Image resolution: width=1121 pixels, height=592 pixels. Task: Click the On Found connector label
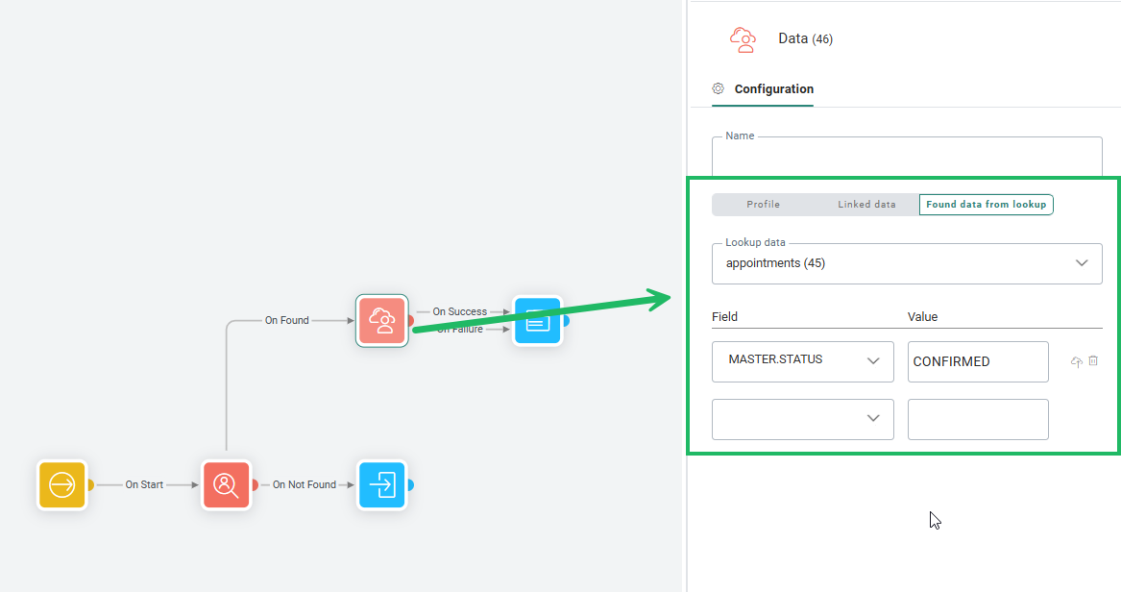click(287, 320)
